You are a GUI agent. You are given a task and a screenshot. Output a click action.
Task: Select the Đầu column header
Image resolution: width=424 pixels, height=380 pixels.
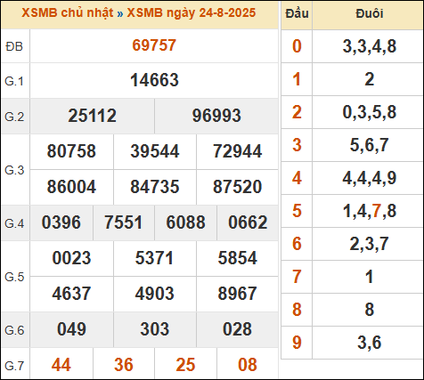coord(297,14)
